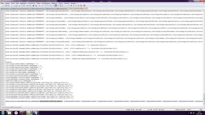Cut selection using the scissors icon

pos(19,6)
